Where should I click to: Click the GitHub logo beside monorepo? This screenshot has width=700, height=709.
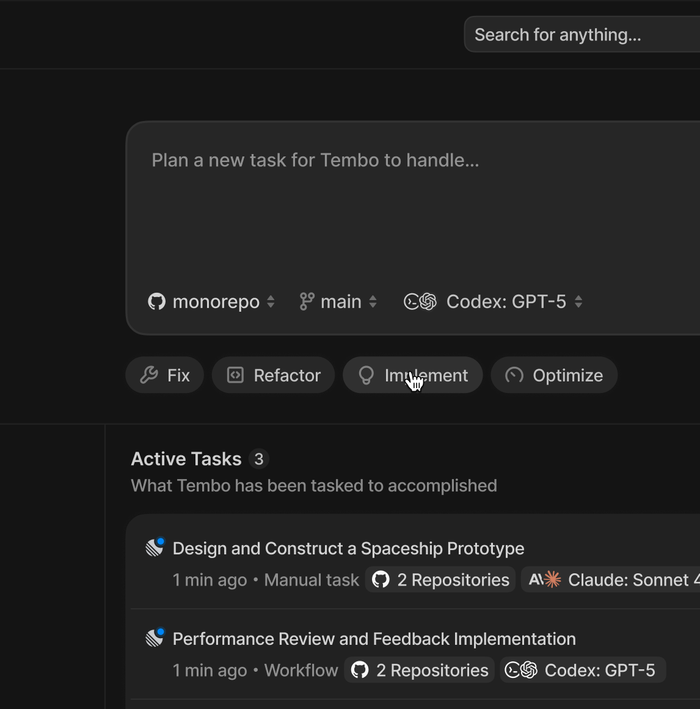coord(156,301)
